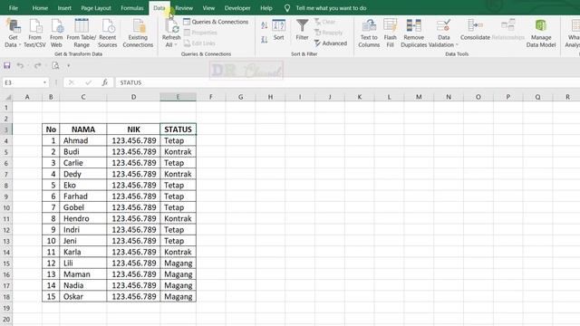Select the cell containing Oskar

[83, 296]
